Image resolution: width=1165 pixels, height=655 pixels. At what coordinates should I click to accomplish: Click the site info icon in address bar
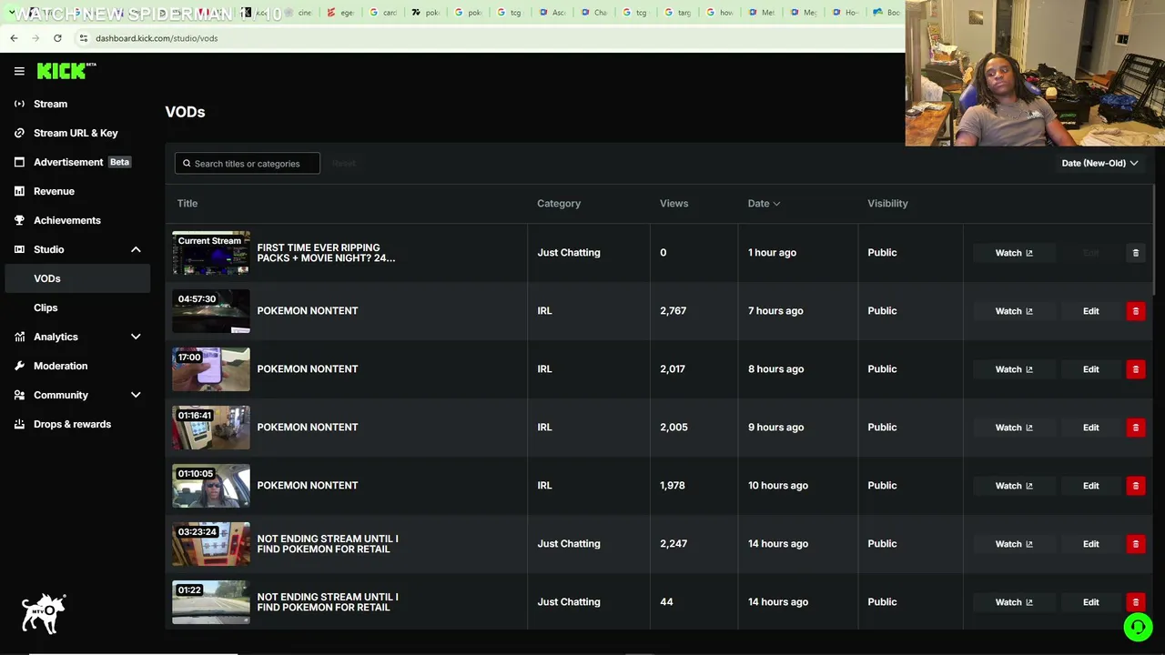84,38
